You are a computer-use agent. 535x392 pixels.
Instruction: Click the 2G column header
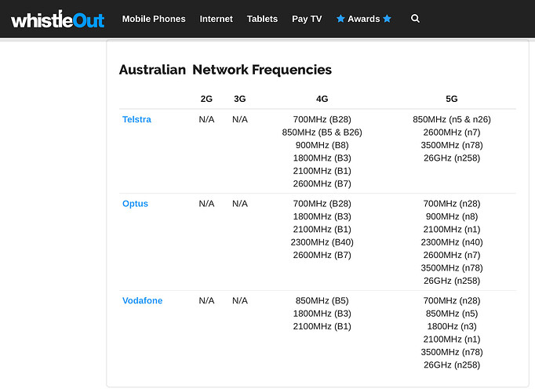pos(206,99)
